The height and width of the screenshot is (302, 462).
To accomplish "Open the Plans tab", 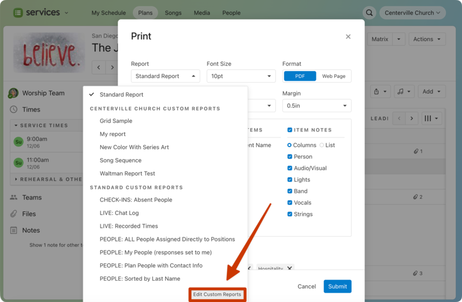I will 146,13.
